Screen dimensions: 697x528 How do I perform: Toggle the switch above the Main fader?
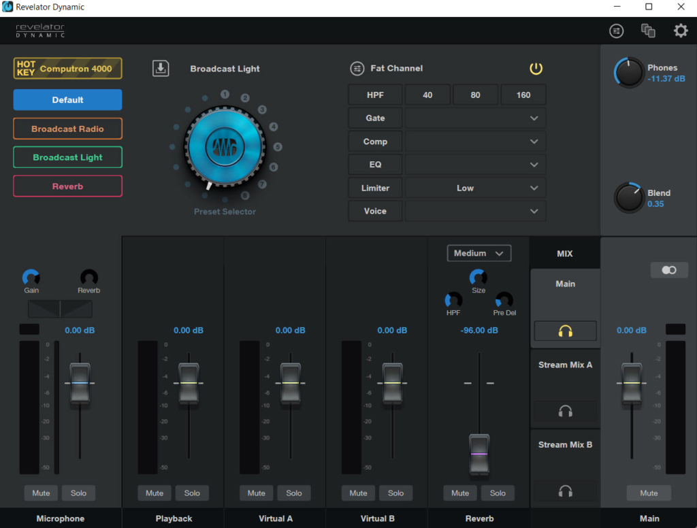(x=669, y=270)
